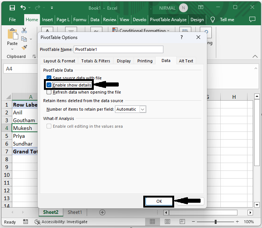Click the Undo arrow icon
262x228 pixels.
23,8
